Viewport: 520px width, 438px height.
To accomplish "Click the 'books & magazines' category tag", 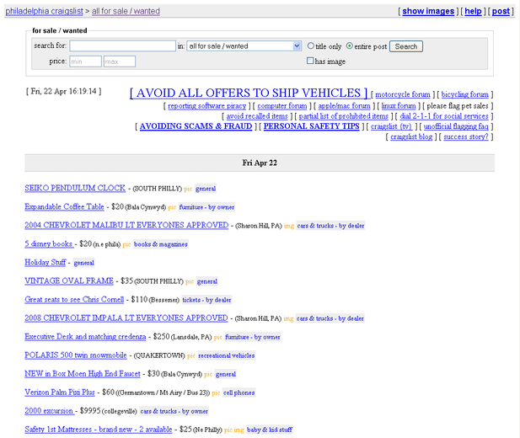I will point(161,244).
